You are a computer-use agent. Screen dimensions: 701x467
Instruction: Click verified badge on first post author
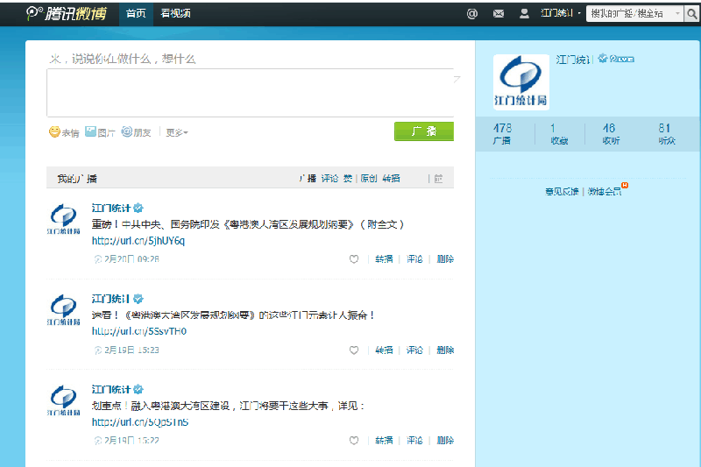click(x=138, y=208)
